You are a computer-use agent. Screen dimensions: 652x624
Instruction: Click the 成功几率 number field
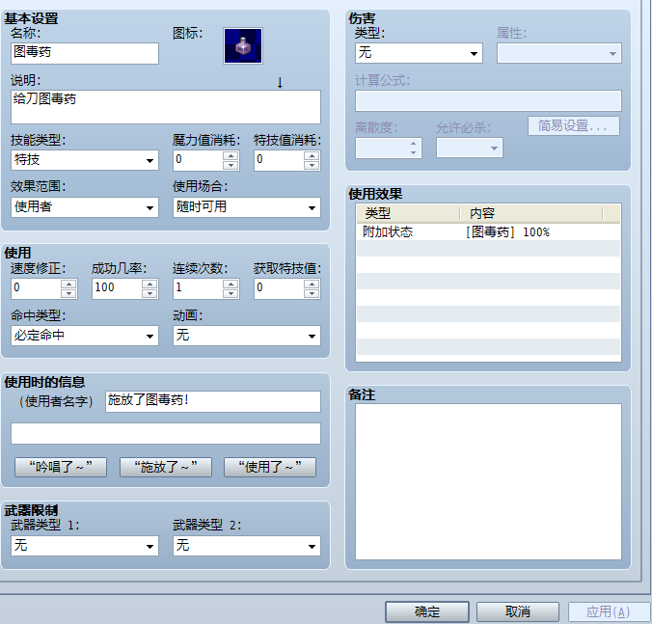(x=118, y=288)
